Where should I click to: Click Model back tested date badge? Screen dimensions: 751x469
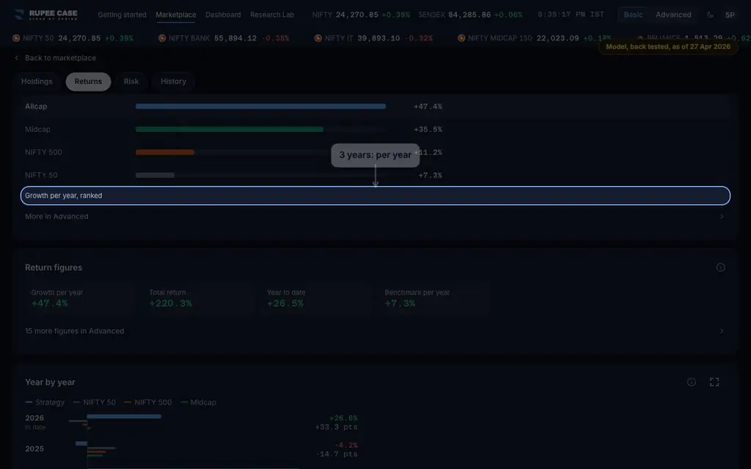tap(668, 47)
